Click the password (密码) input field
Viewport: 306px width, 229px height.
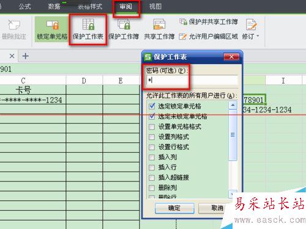[192, 80]
